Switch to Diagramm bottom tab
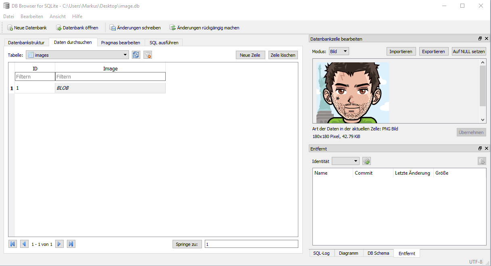This screenshot has width=491, height=266. tap(348, 253)
